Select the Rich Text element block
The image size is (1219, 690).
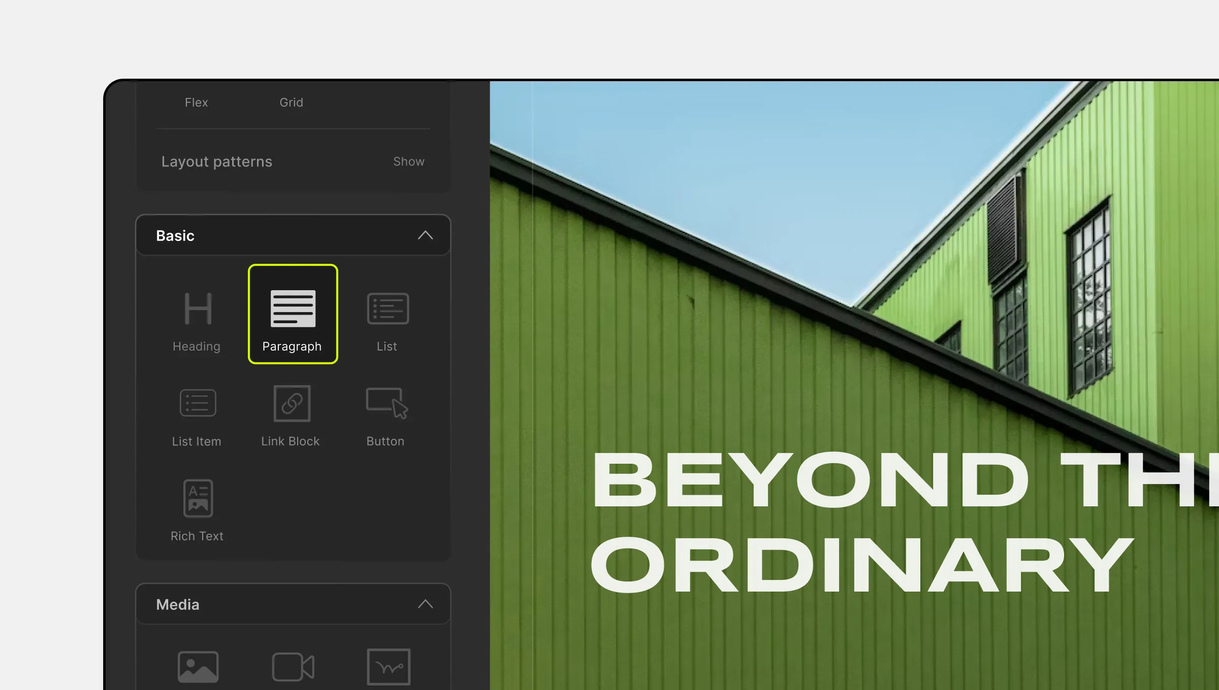click(x=196, y=508)
